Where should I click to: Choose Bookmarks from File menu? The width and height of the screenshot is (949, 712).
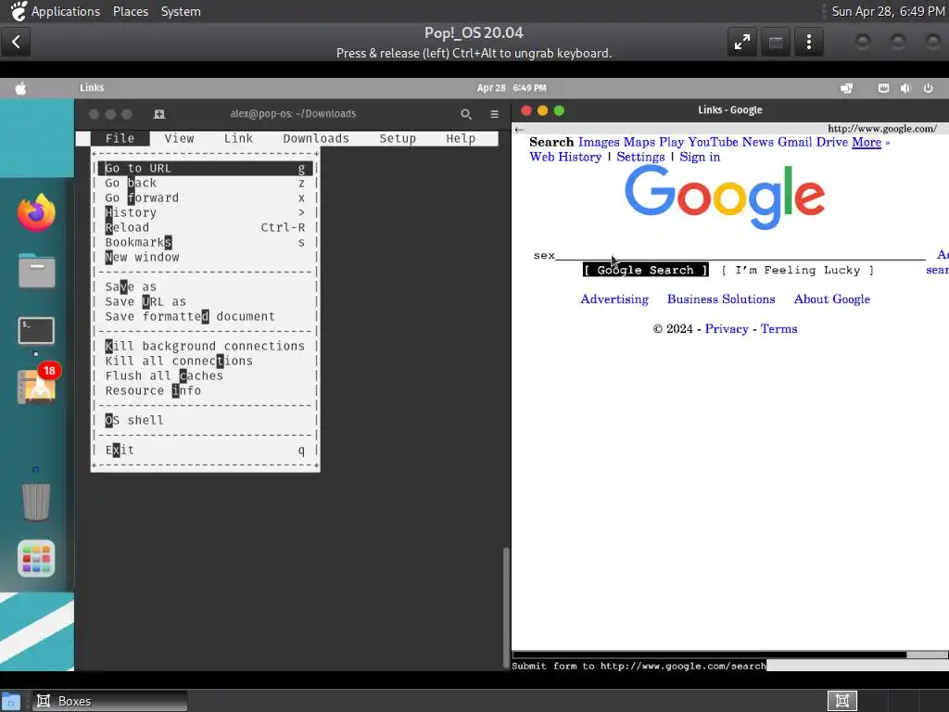pyautogui.click(x=205, y=242)
